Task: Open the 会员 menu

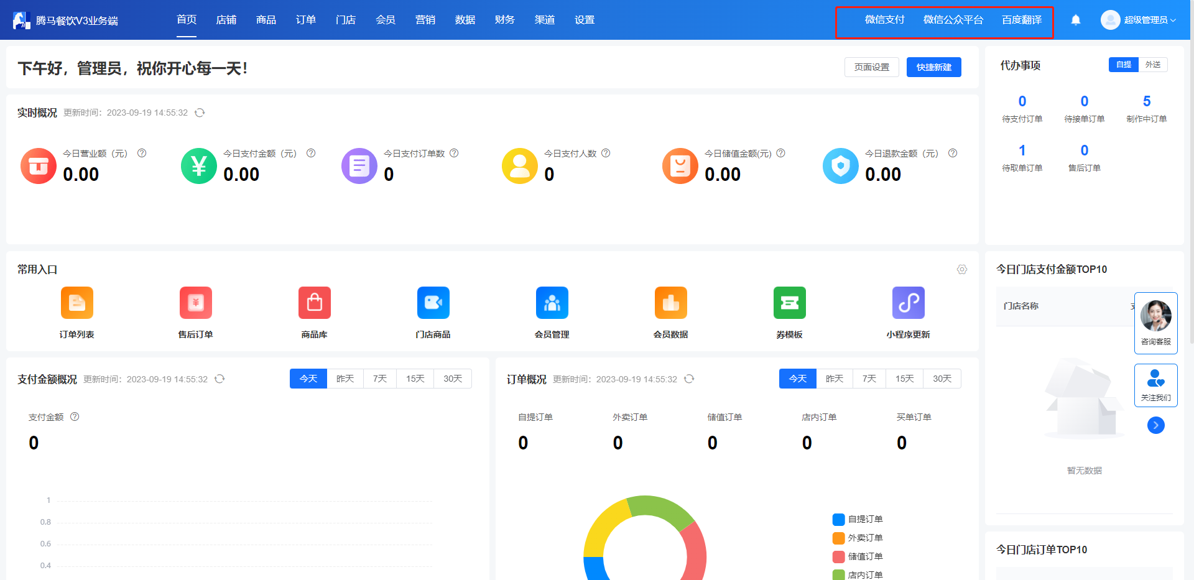Action: [386, 20]
